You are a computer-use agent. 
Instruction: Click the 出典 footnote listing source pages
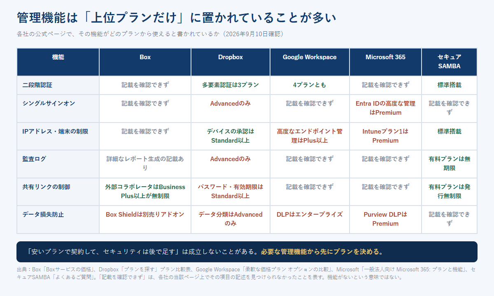click(246, 273)
